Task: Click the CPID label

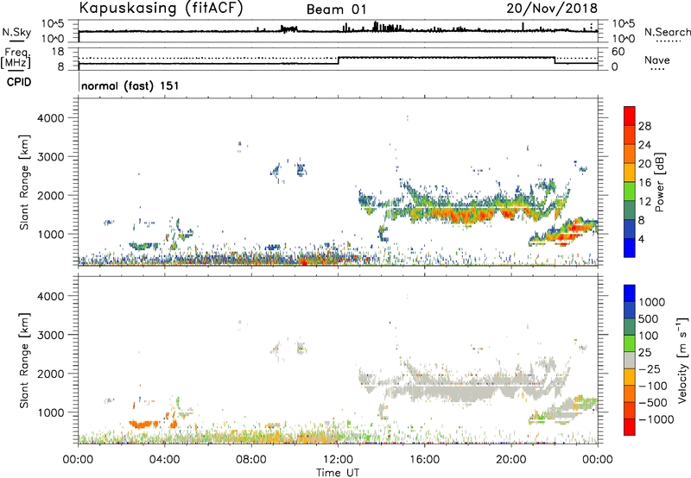Action: (19, 82)
